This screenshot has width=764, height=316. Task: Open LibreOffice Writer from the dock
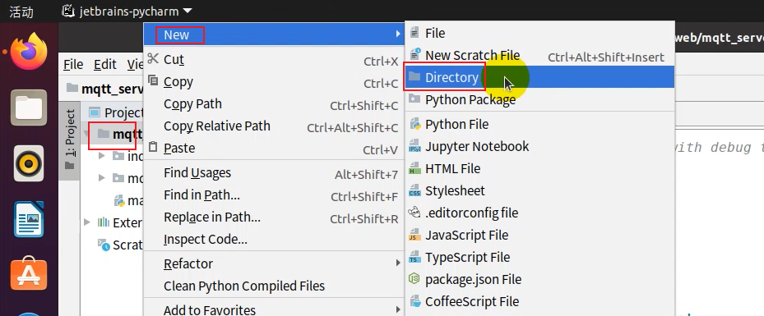pos(29,219)
